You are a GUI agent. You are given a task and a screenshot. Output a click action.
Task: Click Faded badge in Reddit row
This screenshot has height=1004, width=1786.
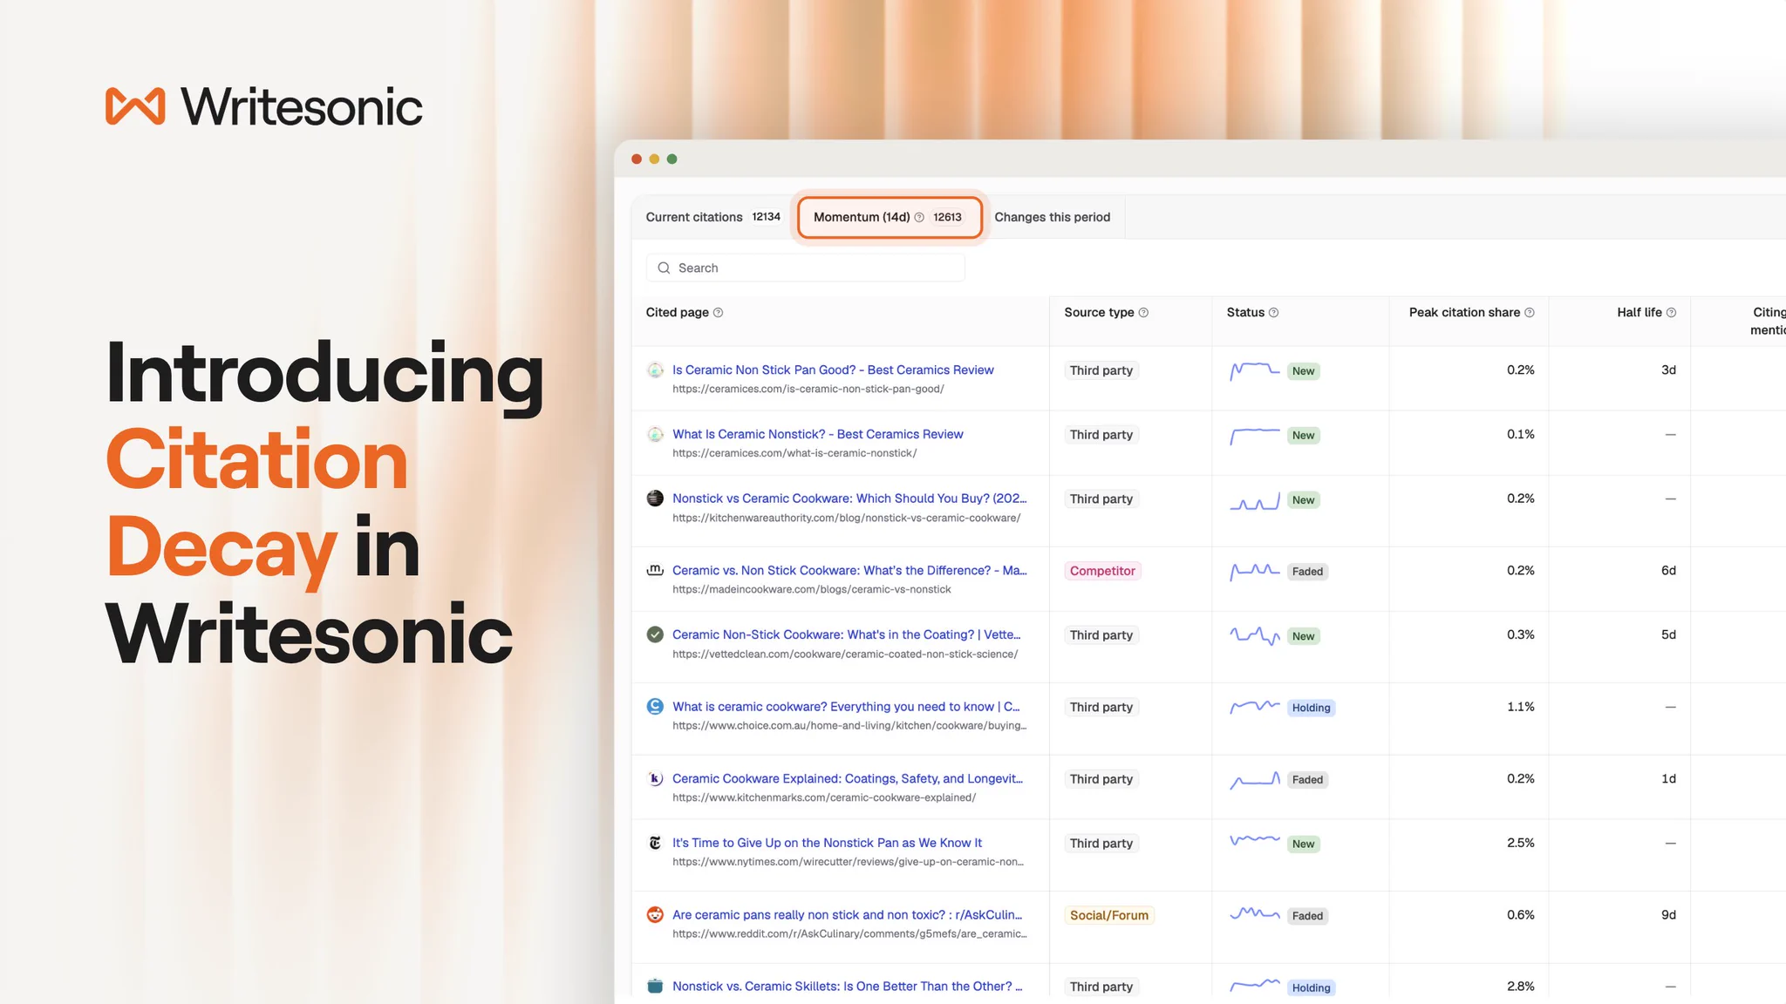(x=1307, y=916)
